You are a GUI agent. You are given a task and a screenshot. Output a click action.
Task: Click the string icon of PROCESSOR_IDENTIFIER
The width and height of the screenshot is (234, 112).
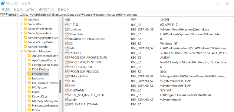point(67,62)
